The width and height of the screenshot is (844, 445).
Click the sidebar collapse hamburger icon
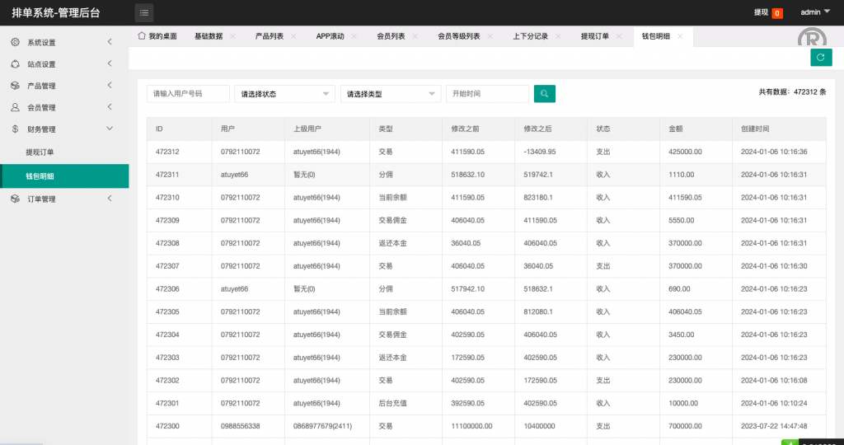point(144,12)
